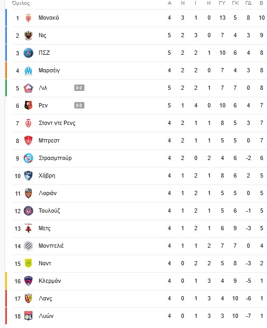
Task: Click the Κλερμόν team name
Action: point(50,281)
